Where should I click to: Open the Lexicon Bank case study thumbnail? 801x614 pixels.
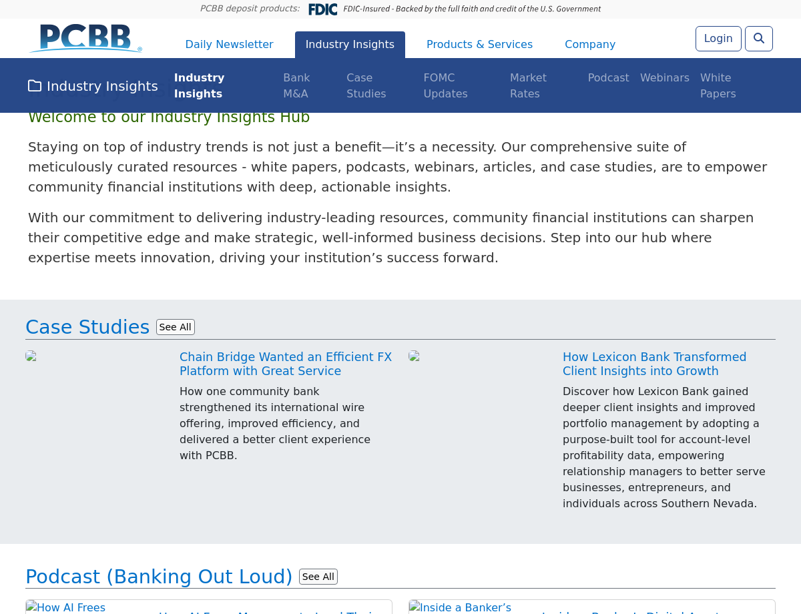pos(414,356)
